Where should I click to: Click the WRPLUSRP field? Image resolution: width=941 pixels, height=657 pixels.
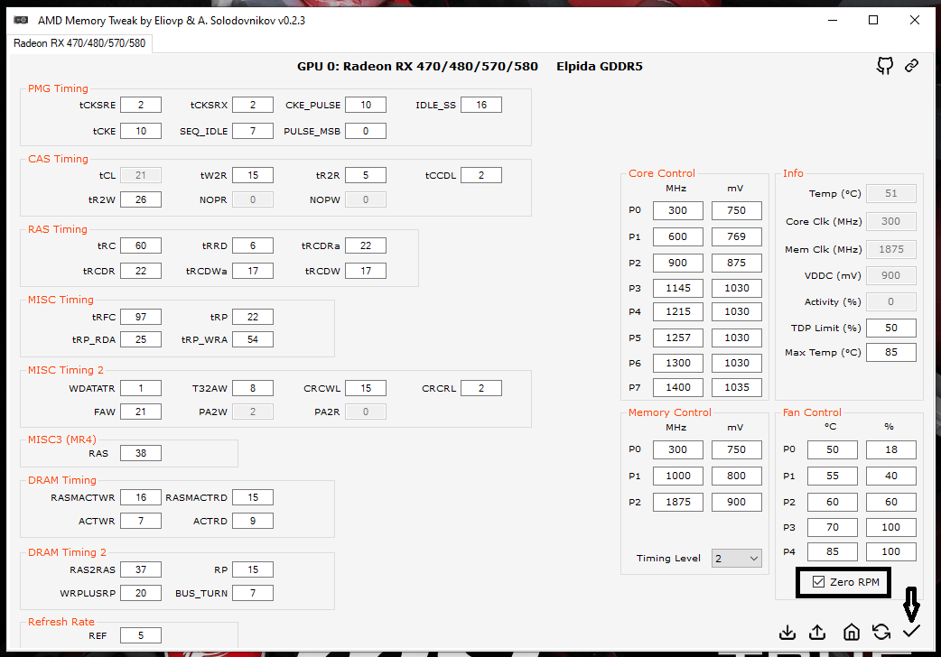tap(141, 593)
